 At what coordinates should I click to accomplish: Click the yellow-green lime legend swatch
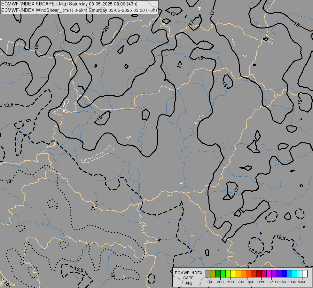coord(228,274)
